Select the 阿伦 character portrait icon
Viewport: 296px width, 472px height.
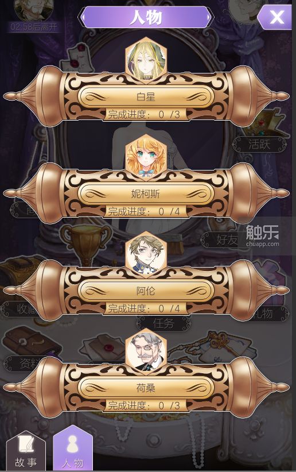(x=146, y=254)
